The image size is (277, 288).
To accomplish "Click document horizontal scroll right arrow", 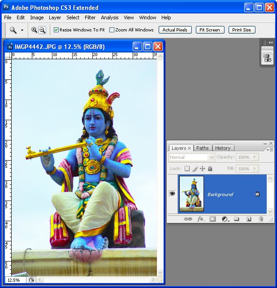I will 153,280.
